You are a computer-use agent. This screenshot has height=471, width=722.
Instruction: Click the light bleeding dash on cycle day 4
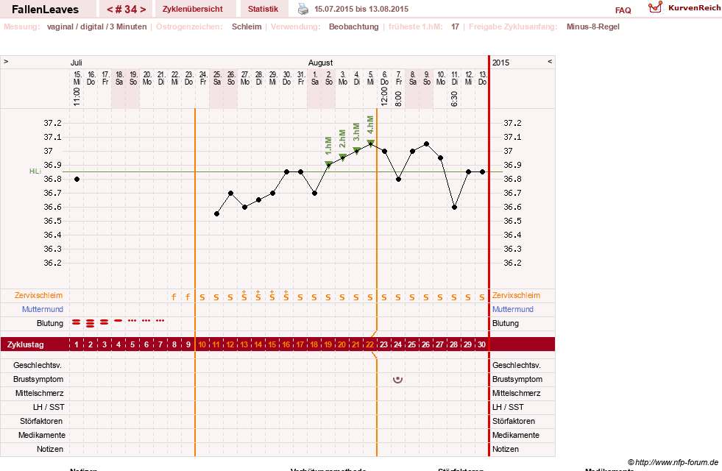coord(118,320)
